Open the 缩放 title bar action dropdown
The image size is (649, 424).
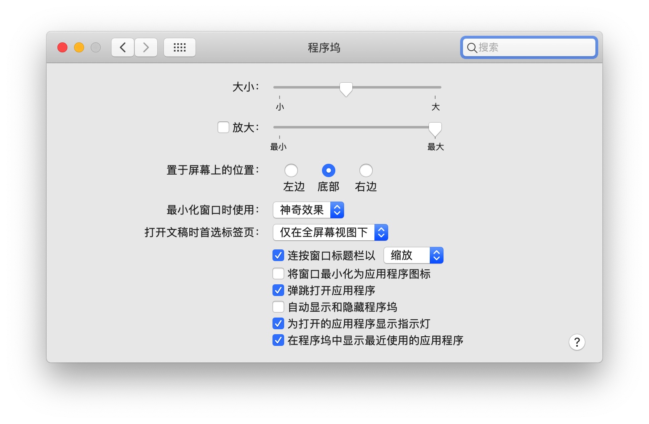coord(413,255)
